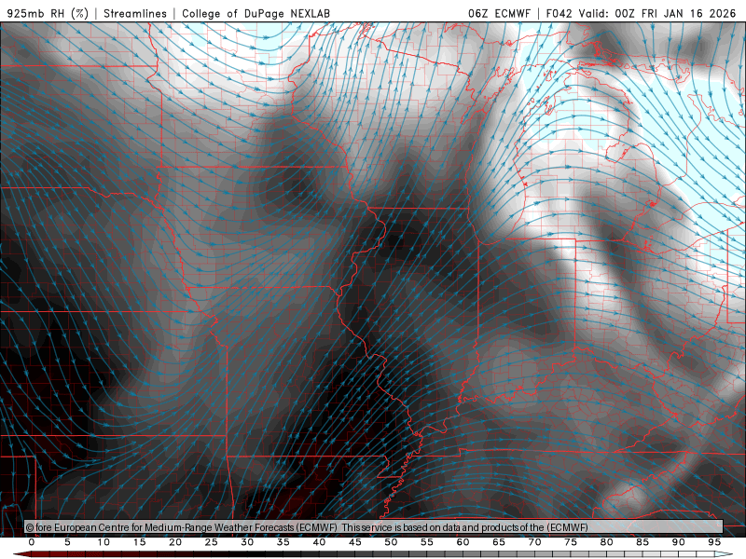Click the "65" color bar label

point(499,542)
